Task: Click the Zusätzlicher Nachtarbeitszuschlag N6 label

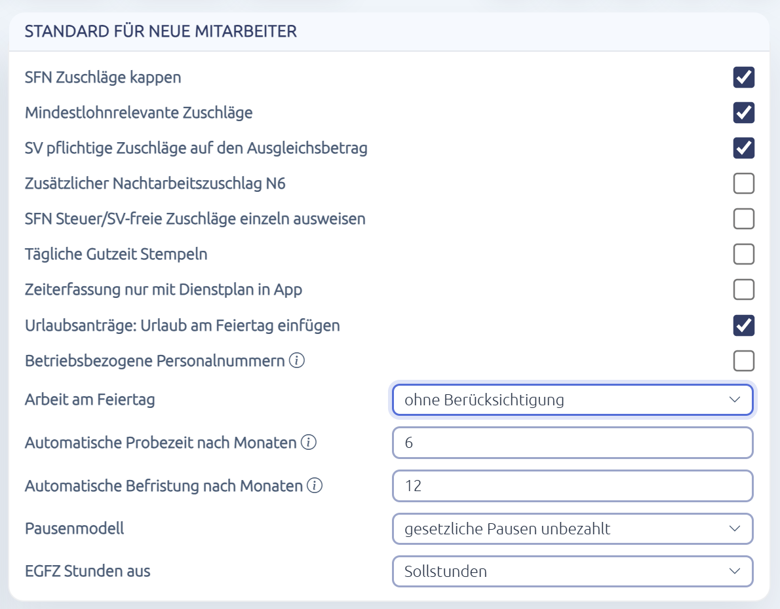Action: 155,183
